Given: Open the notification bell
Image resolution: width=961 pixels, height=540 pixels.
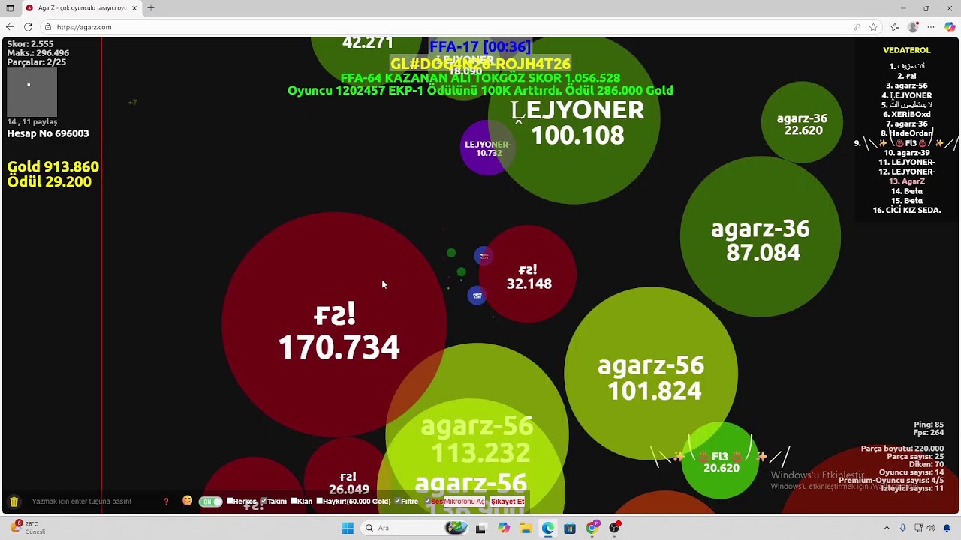Looking at the screenshot, I should [947, 528].
